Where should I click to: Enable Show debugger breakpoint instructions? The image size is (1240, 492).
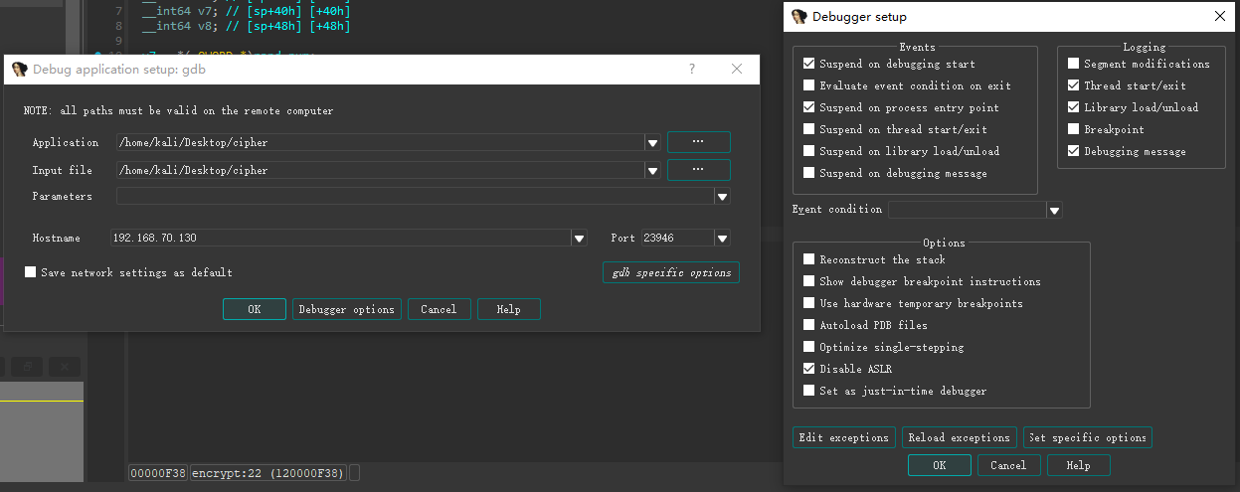[809, 281]
